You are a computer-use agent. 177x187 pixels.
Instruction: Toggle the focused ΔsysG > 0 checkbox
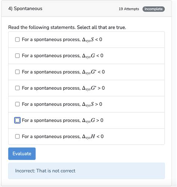click(18, 120)
